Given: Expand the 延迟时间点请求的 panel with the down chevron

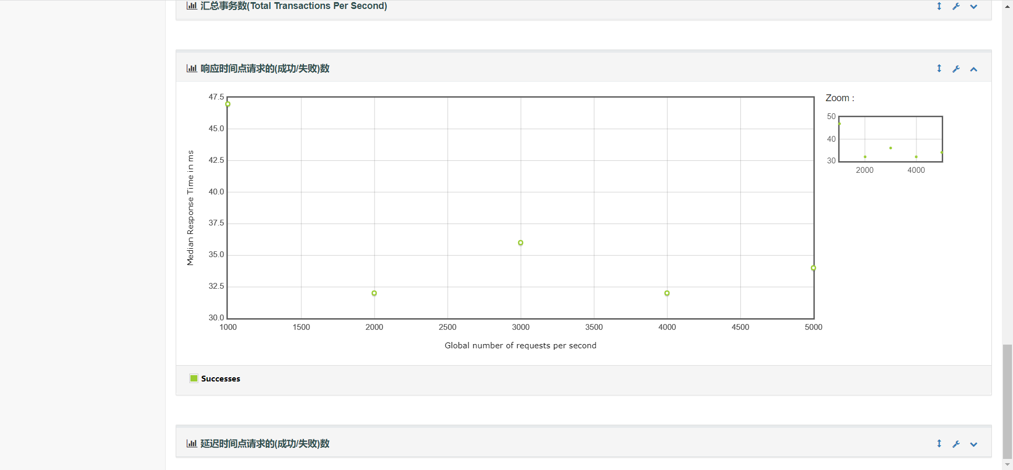Looking at the screenshot, I should pos(974,444).
